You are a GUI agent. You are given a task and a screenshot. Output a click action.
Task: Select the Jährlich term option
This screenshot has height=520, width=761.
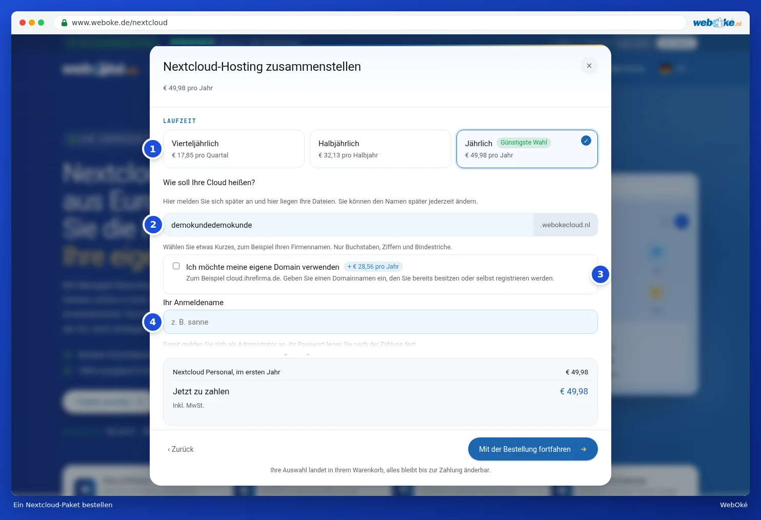(x=527, y=149)
